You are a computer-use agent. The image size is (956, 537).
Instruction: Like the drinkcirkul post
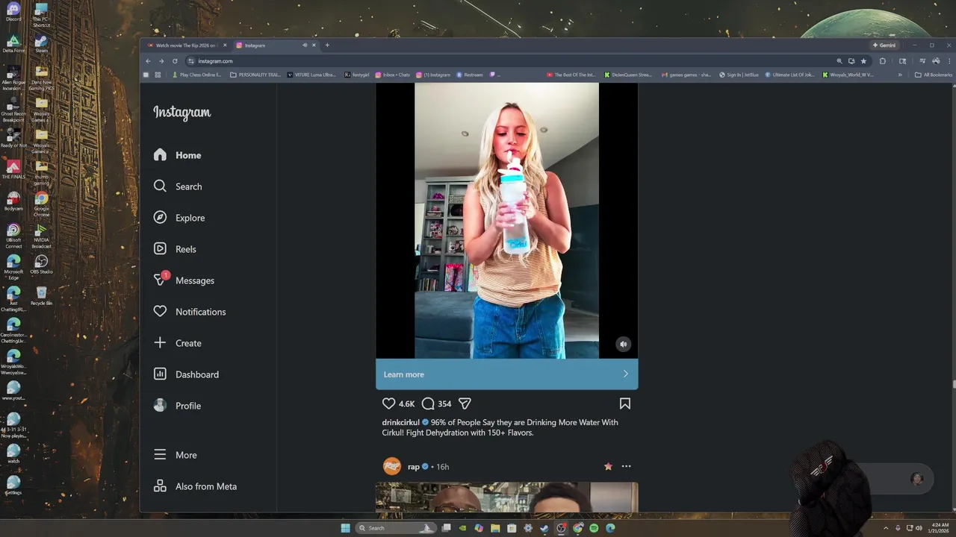tap(388, 403)
